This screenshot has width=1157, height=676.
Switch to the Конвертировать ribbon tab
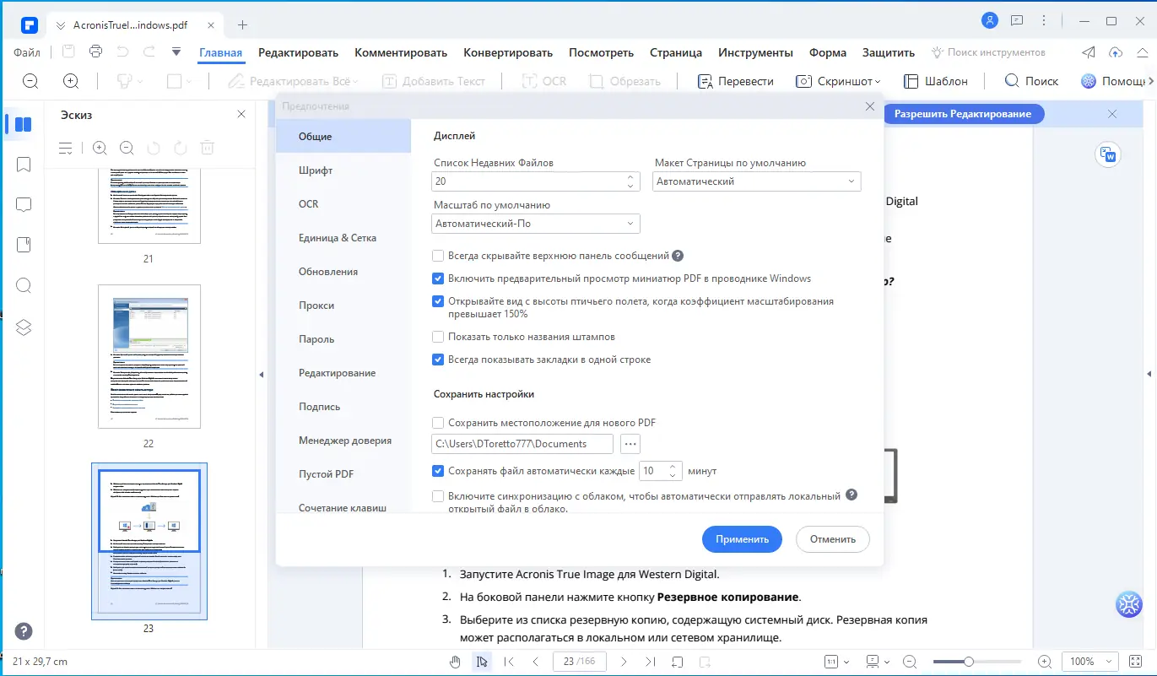coord(507,51)
